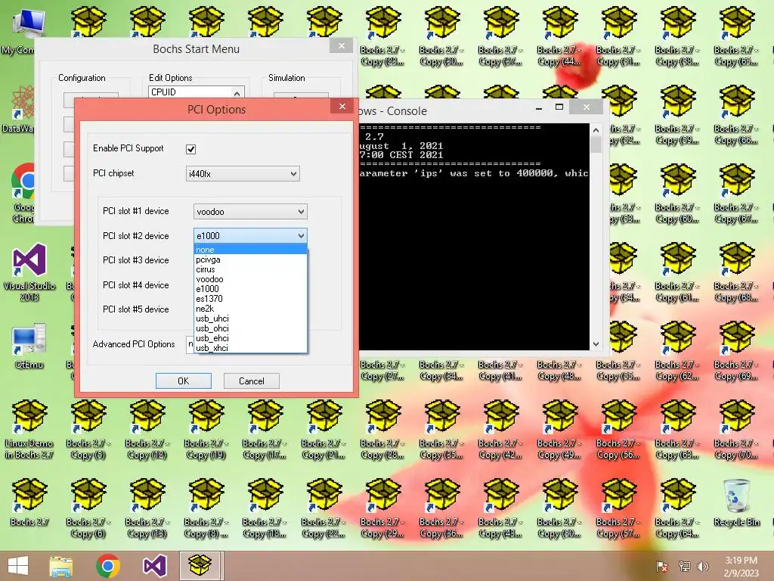Close the PCI Options dialog
This screenshot has height=581, width=774.
(x=342, y=106)
